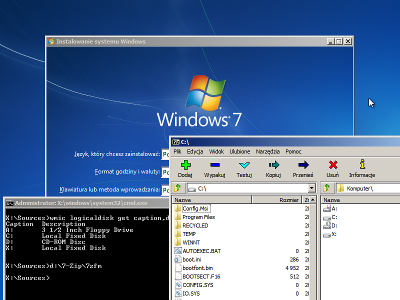Open language to install combo box

point(165,154)
